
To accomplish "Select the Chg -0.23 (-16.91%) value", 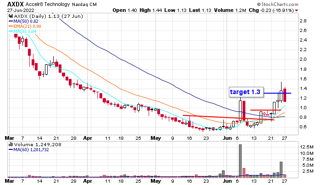I will pyautogui.click(x=271, y=10).
